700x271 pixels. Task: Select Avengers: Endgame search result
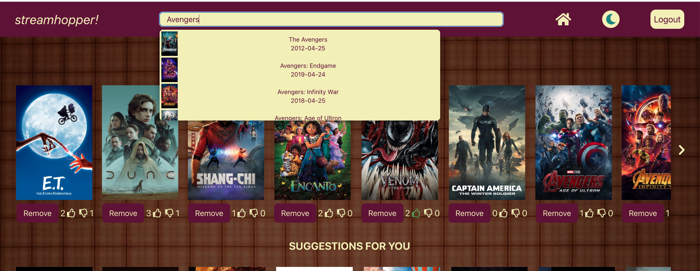(x=300, y=70)
